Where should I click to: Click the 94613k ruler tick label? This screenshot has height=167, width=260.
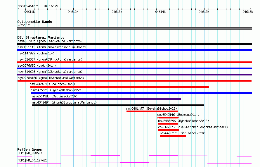click(117, 12)
